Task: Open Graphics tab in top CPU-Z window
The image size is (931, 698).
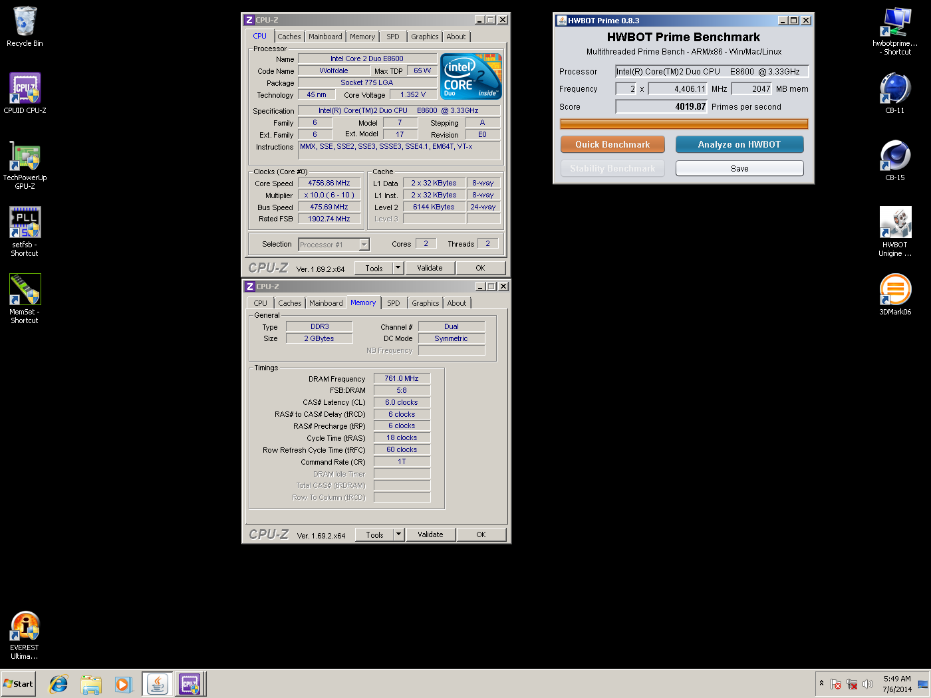Action: 425,37
